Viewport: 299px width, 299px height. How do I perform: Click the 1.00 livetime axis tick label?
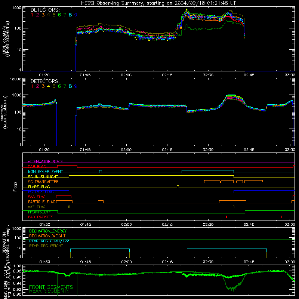click(17, 266)
